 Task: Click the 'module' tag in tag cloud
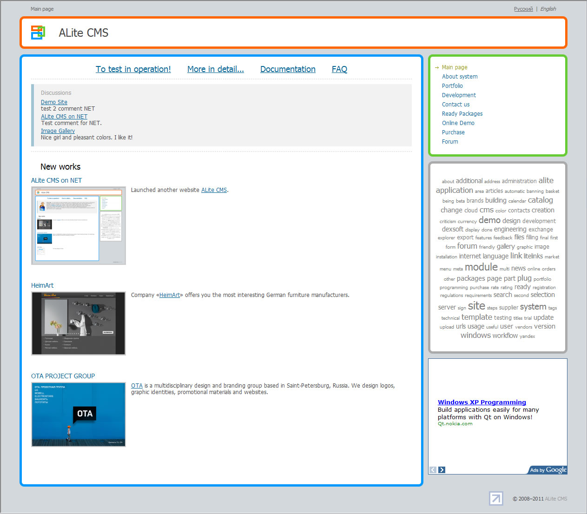click(x=481, y=267)
